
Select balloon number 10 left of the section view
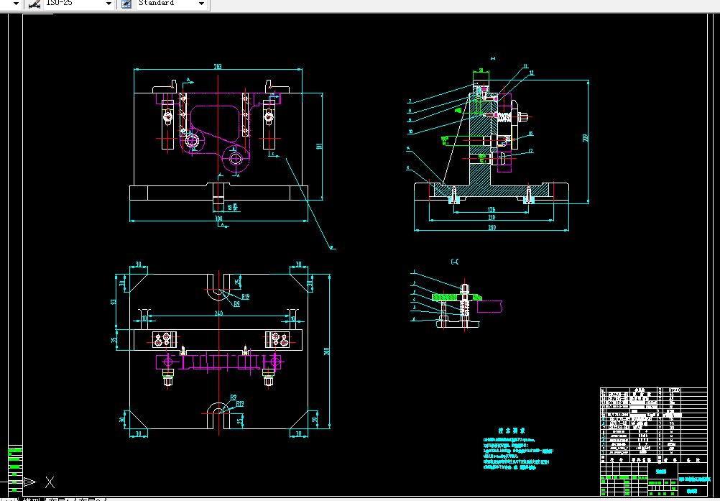click(x=410, y=132)
